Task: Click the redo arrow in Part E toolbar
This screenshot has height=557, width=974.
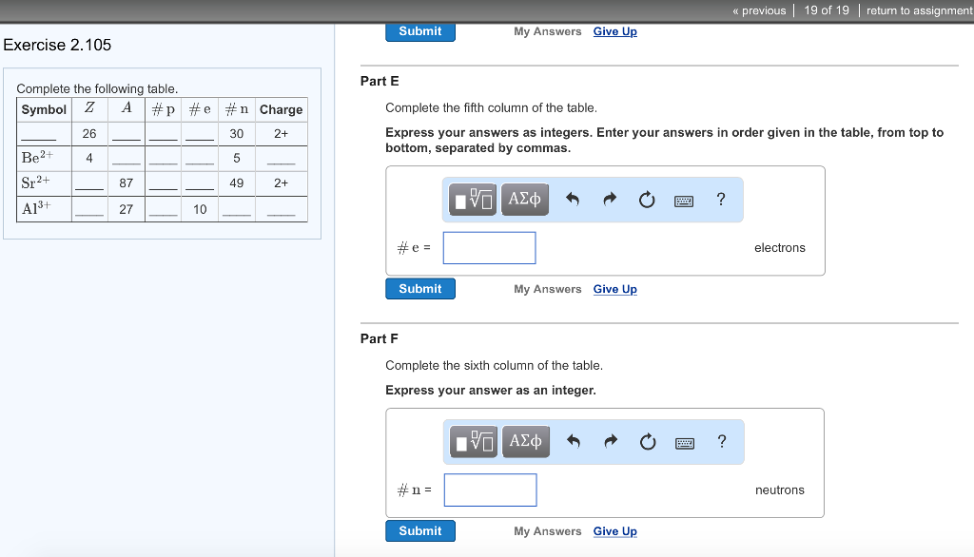Action: pyautogui.click(x=611, y=200)
